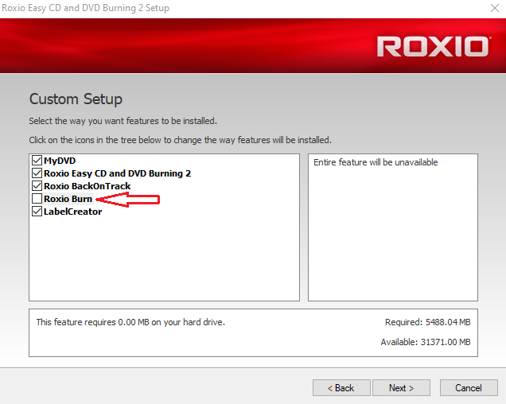
Task: Toggle the Roxio Easy CD and DVD Burning 2 checkbox
Action: pos(37,173)
